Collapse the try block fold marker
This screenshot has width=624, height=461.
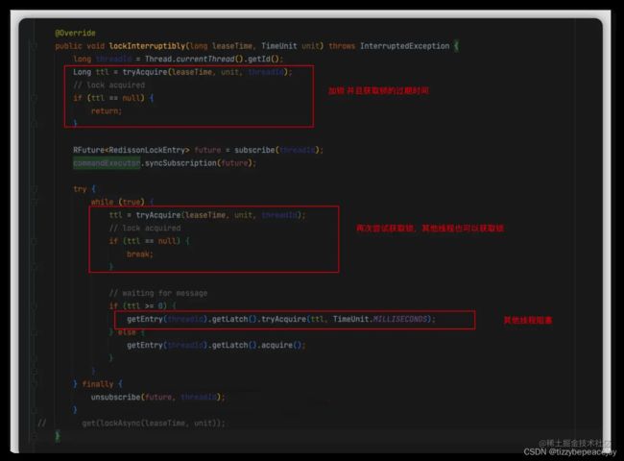tap(35, 189)
